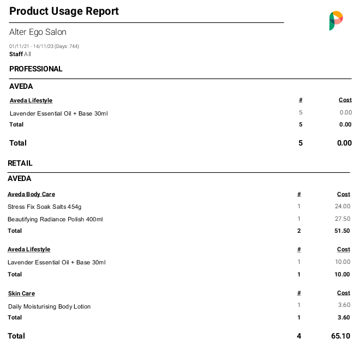This screenshot has height=344, width=359.
Task: Click the colorful P logo icon
Action: (336, 21)
